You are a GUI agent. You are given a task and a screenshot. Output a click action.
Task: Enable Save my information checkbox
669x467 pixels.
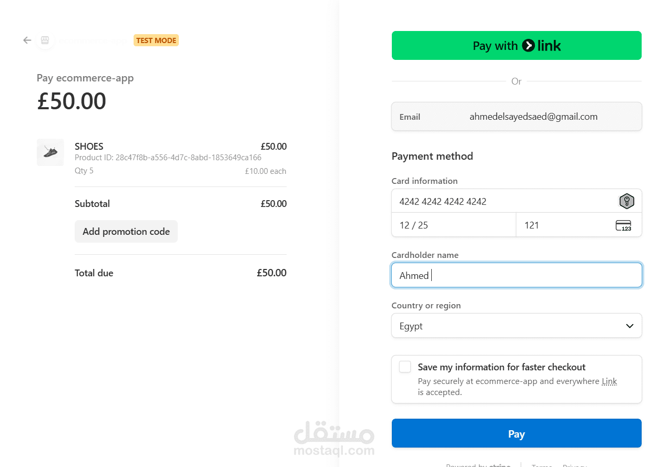click(x=405, y=367)
